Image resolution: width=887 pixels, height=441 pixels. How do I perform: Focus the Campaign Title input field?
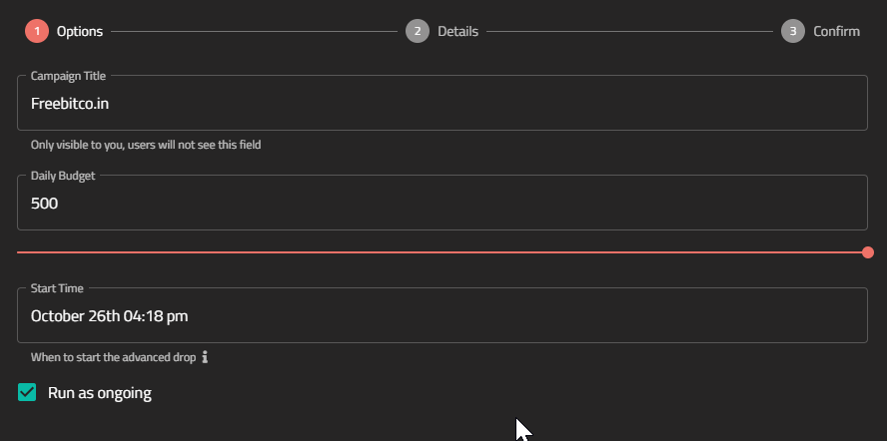pyautogui.click(x=443, y=104)
